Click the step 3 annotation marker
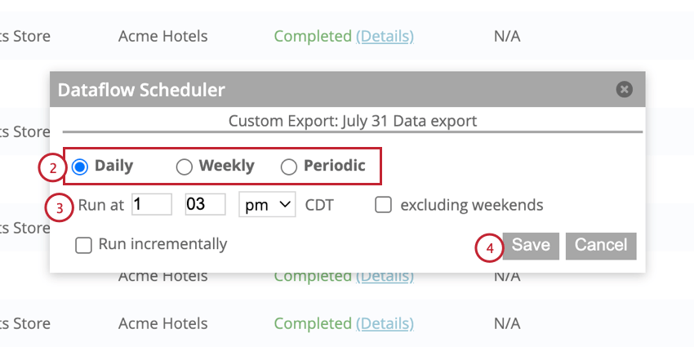Screen dimensions: 694x347 click(59, 207)
